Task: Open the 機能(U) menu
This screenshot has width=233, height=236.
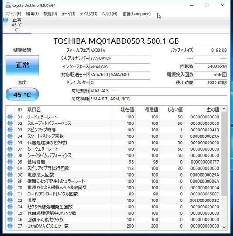Action: (x=50, y=14)
